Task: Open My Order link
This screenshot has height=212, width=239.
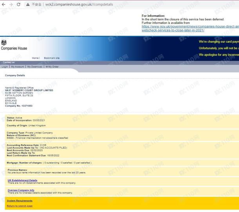Action: coord(52,66)
